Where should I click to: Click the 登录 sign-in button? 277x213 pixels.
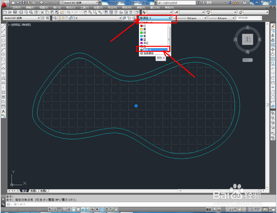pos(207,3)
